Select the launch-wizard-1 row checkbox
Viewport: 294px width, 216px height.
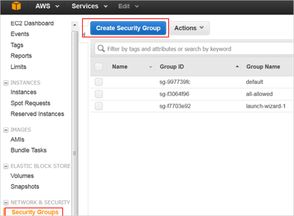99,106
